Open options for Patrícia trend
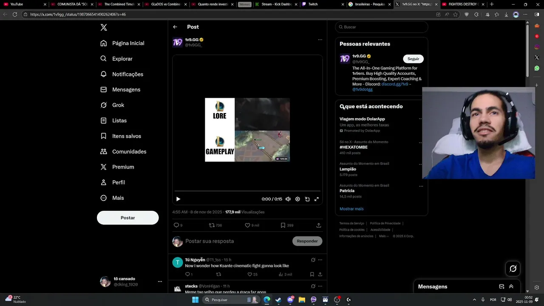 pos(421,186)
